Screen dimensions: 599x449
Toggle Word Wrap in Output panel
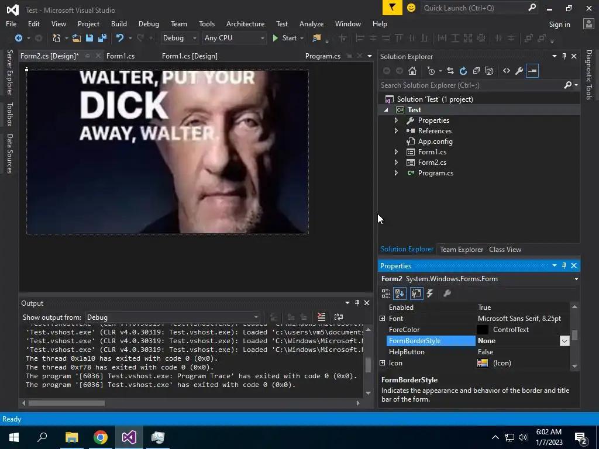tap(339, 317)
